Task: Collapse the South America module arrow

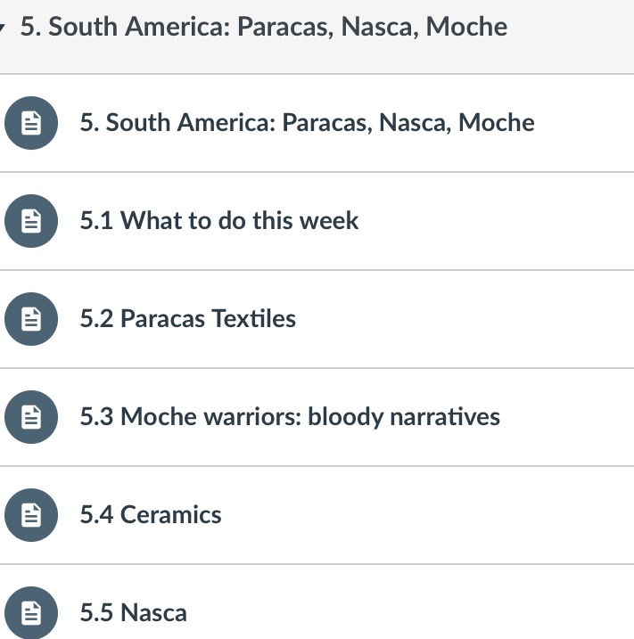Action: 4,27
